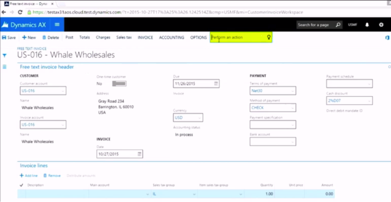Click the select-all checkmark in the lines grid
Image resolution: width=391 pixels, height=202 pixels.
[x=21, y=185]
